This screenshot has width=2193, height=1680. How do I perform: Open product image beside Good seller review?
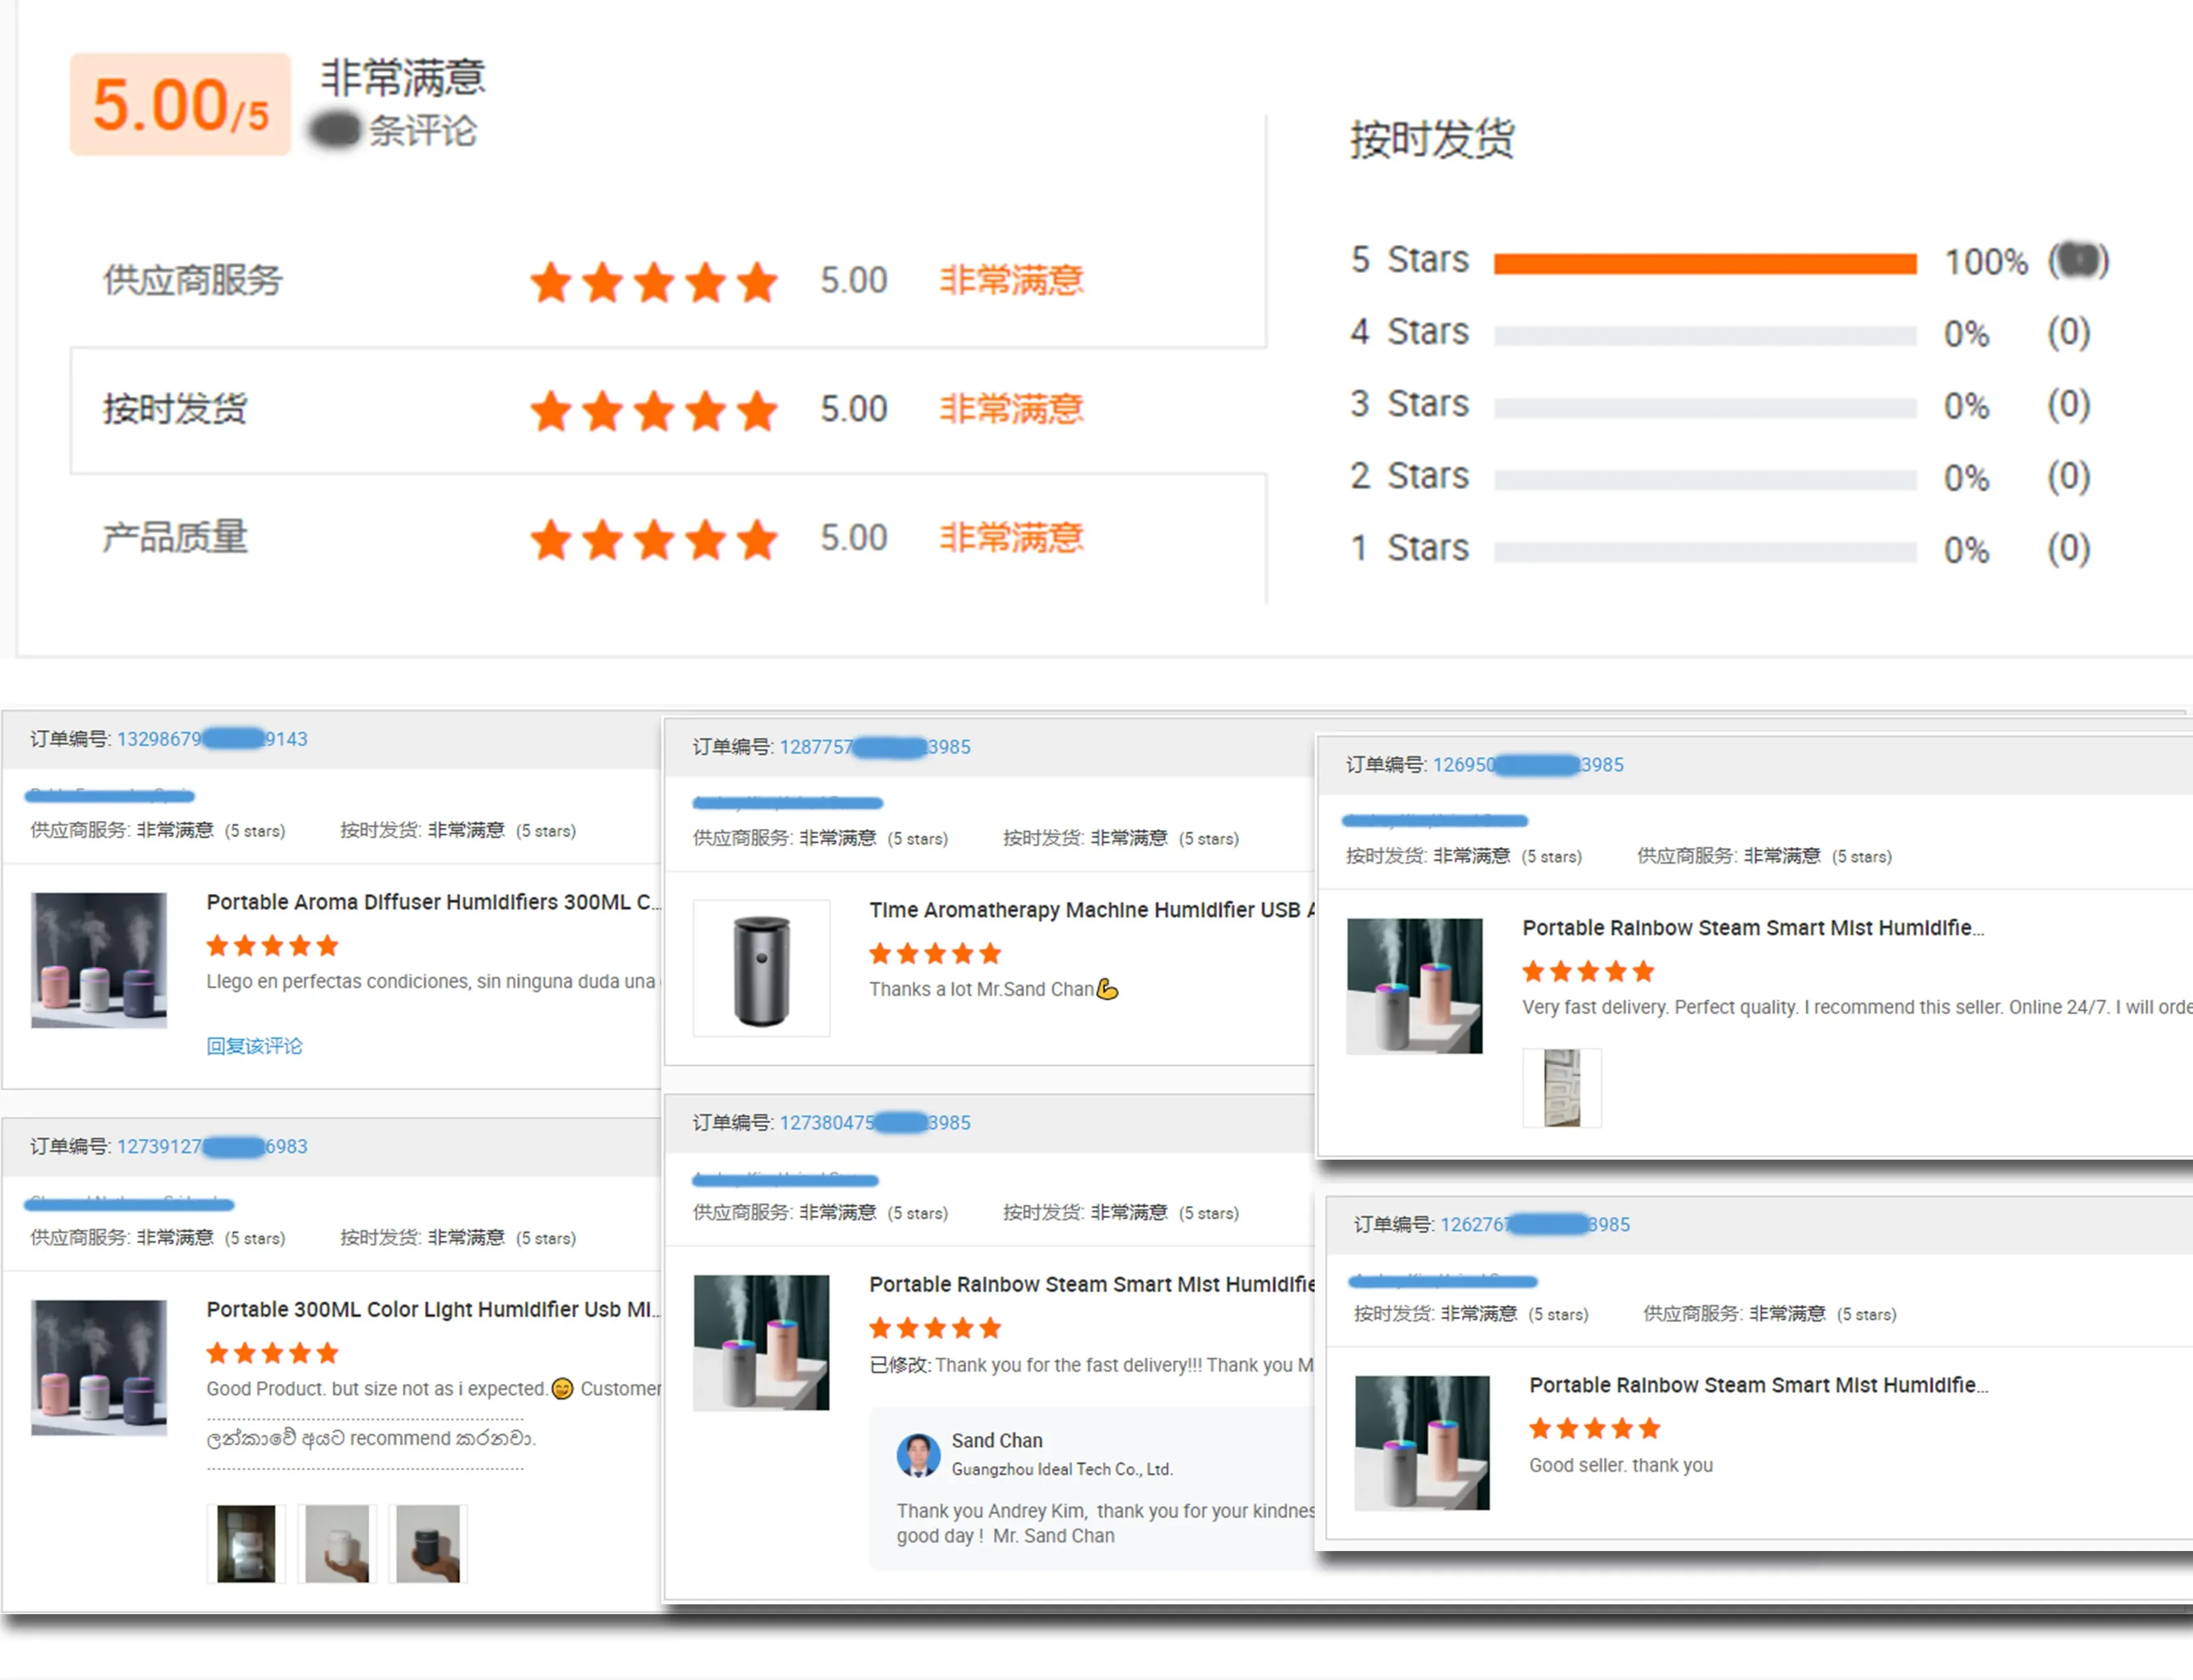pyautogui.click(x=1421, y=1443)
